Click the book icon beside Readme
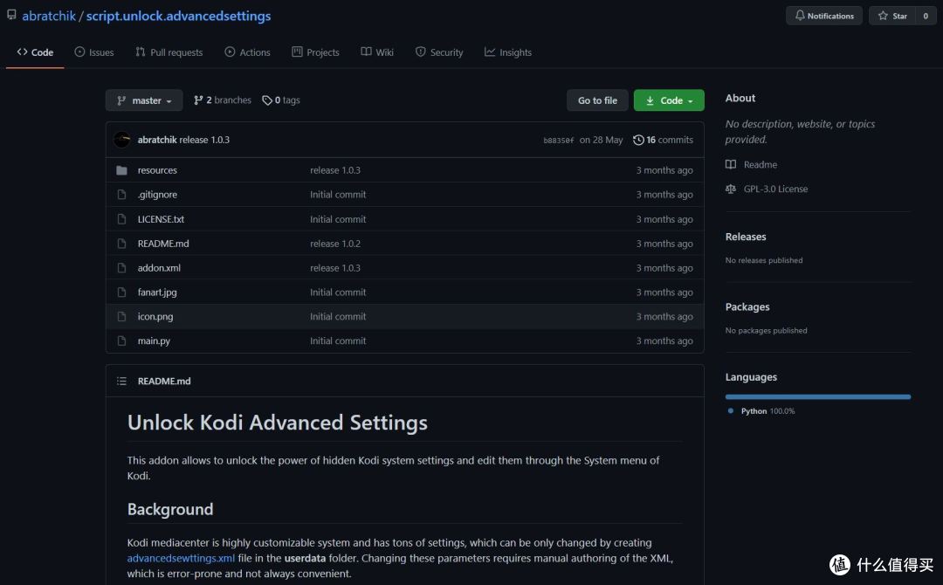This screenshot has width=943, height=585. [731, 164]
